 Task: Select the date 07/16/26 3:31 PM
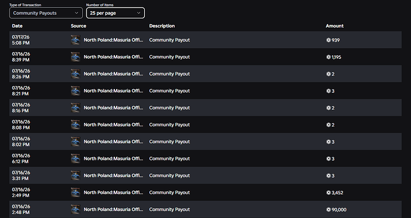point(21,175)
